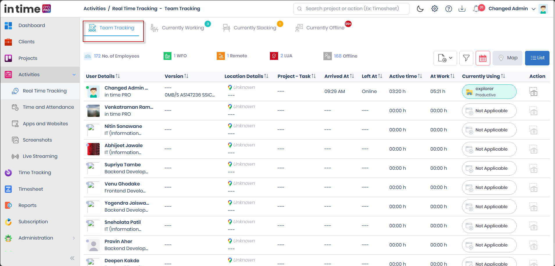Click Abhijeet Jawale profile thumbnail
The width and height of the screenshot is (555, 266).
tap(94, 149)
